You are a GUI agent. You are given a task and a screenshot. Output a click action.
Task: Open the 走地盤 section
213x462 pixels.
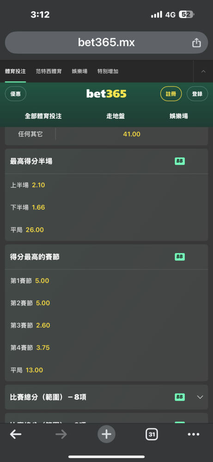116,116
